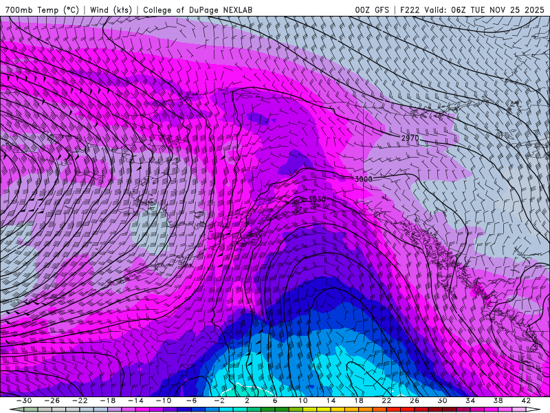Click the positive 14 color bar label
The image size is (550, 413).
coord(331,401)
